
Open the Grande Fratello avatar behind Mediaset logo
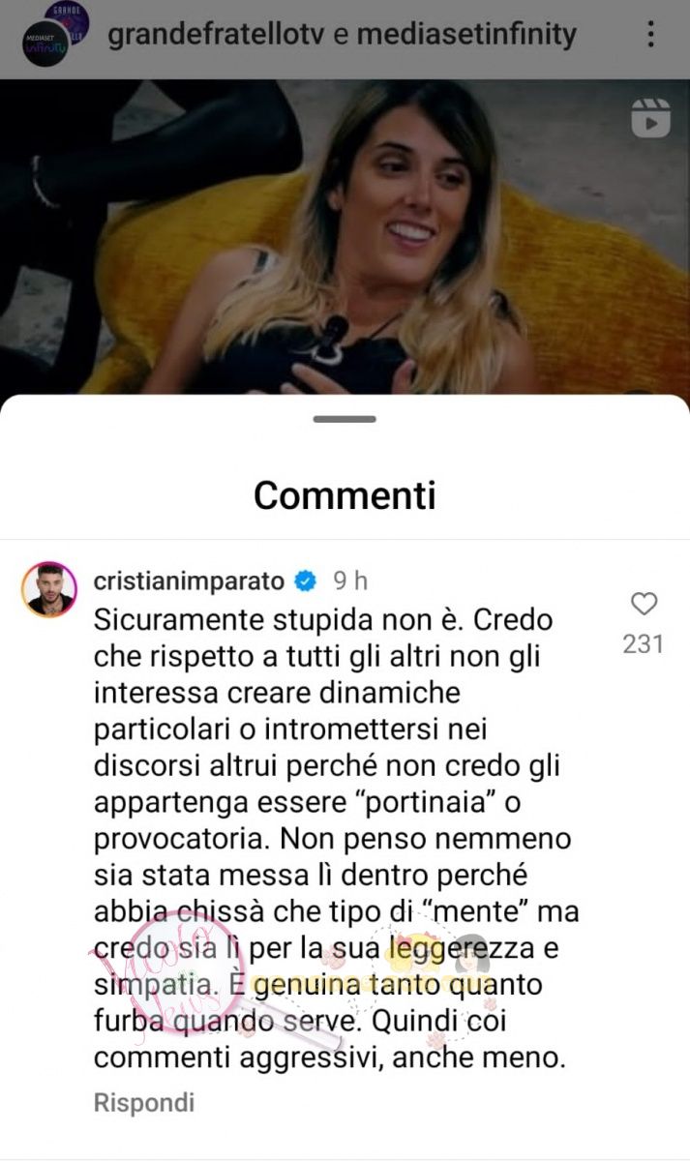coord(70,18)
